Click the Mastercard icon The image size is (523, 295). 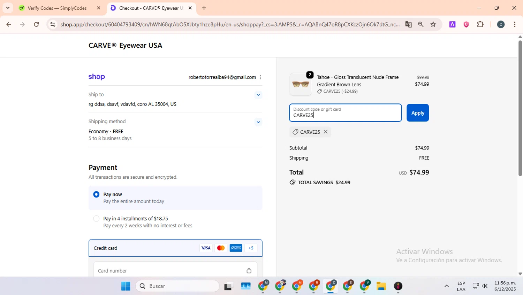pos(221,248)
